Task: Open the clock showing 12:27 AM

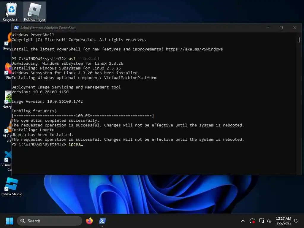Action: tap(284, 221)
